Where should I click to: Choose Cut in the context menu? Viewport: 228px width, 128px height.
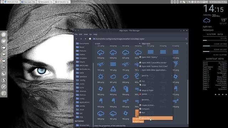156,81
